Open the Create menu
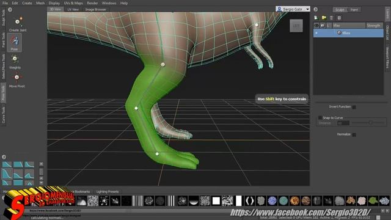The image size is (391, 220). 27,3
